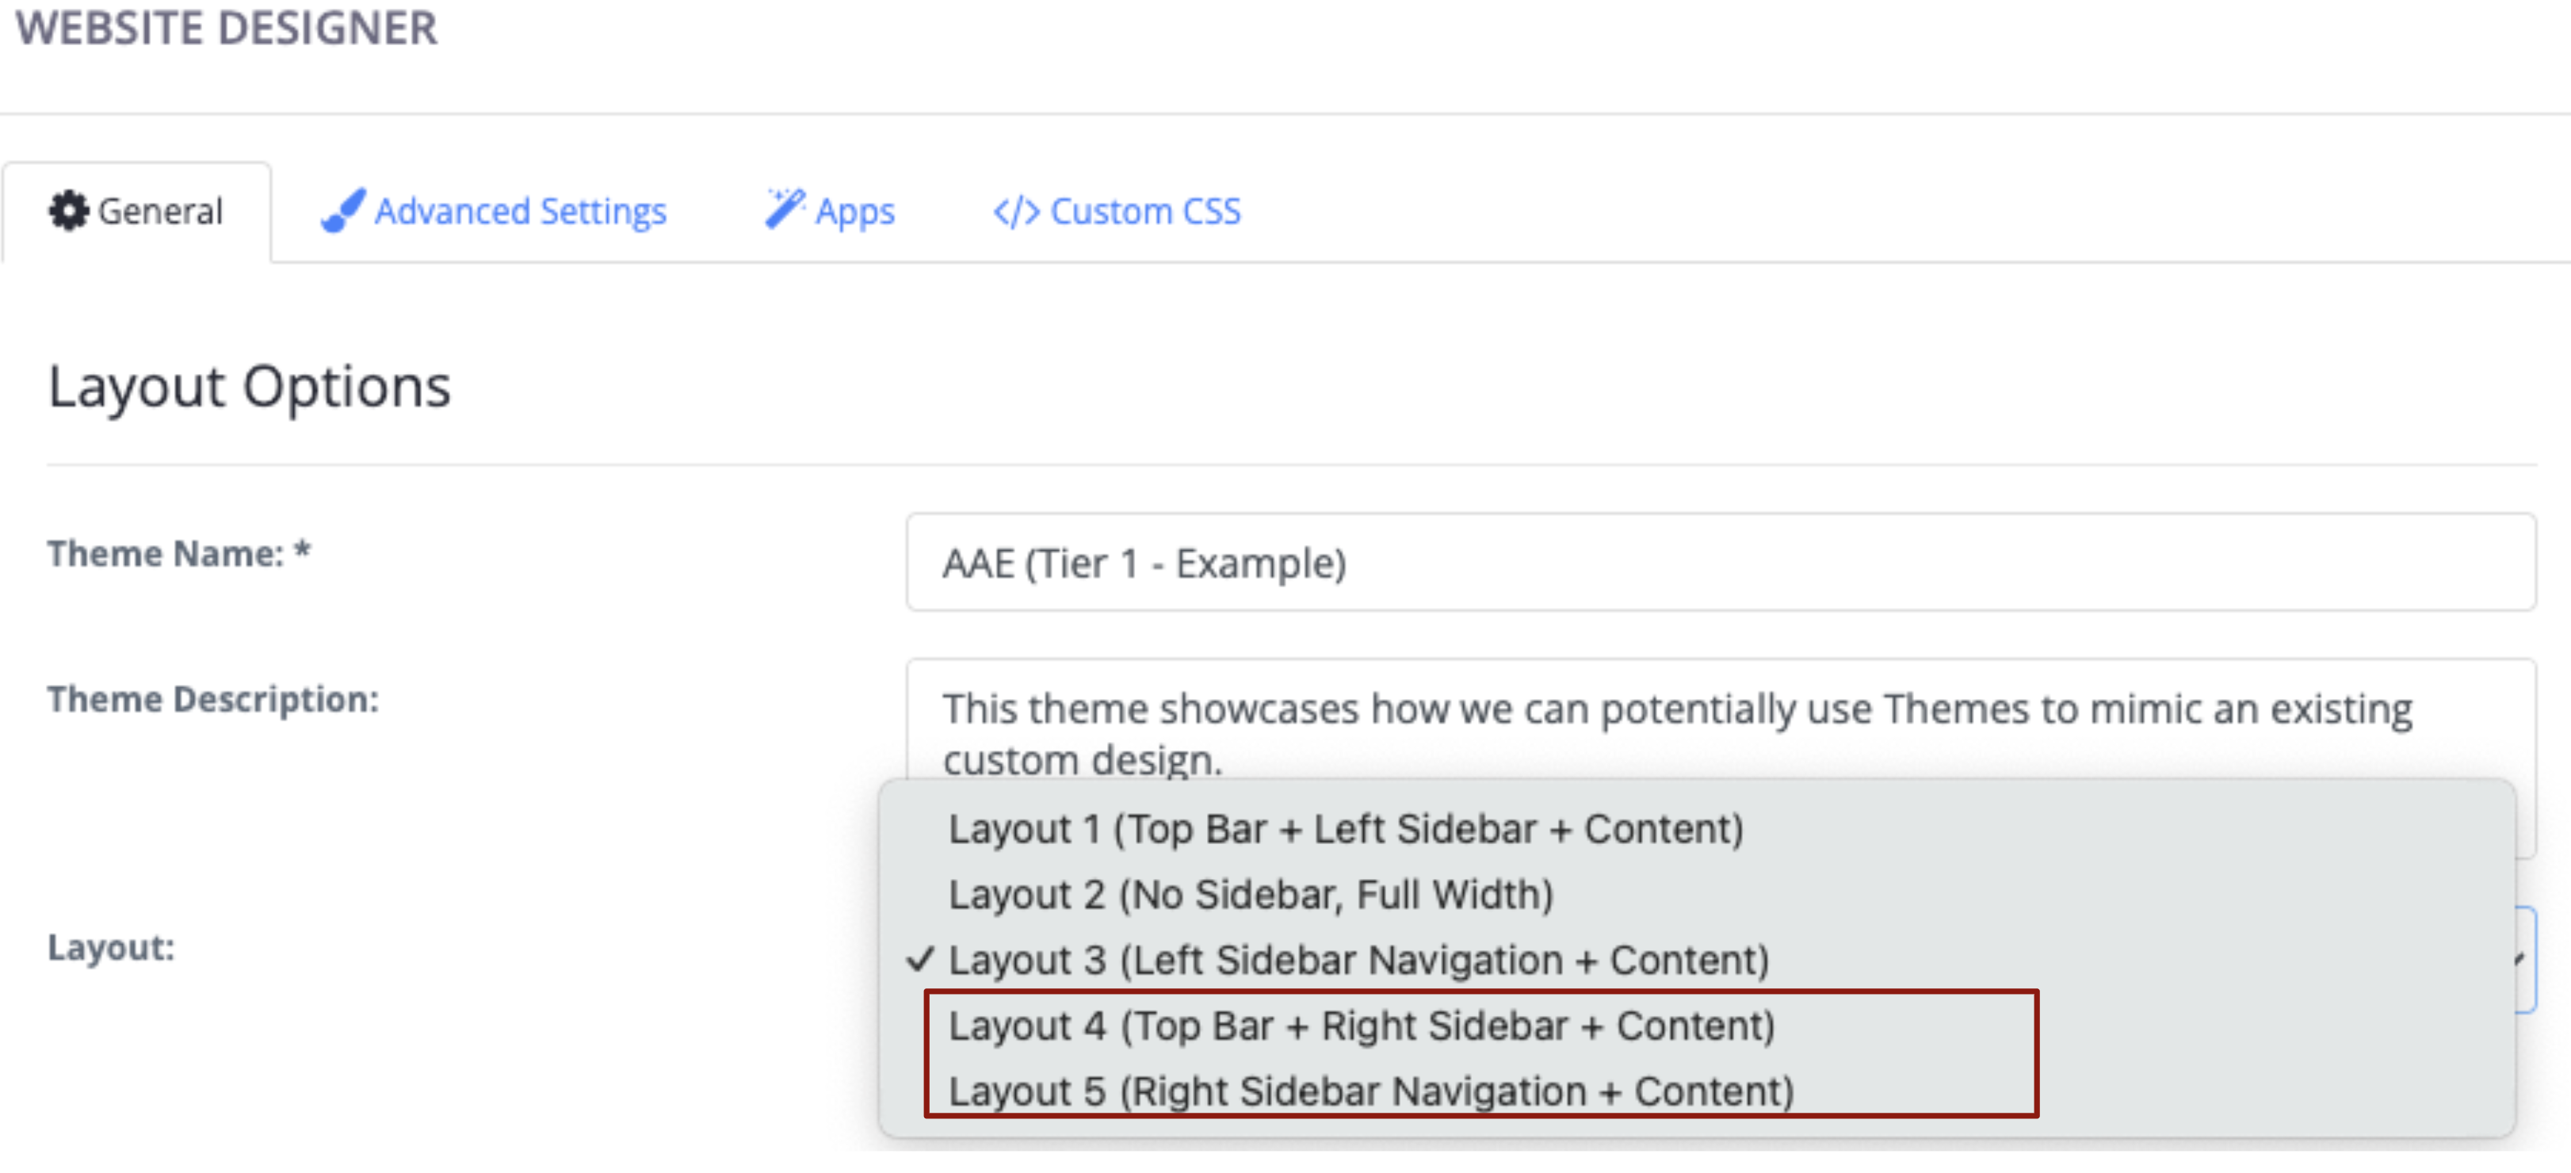Choose Layout 2 (No Sidebar, Full Width)
Image resolution: width=2571 pixels, height=1173 pixels.
[x=1251, y=895]
